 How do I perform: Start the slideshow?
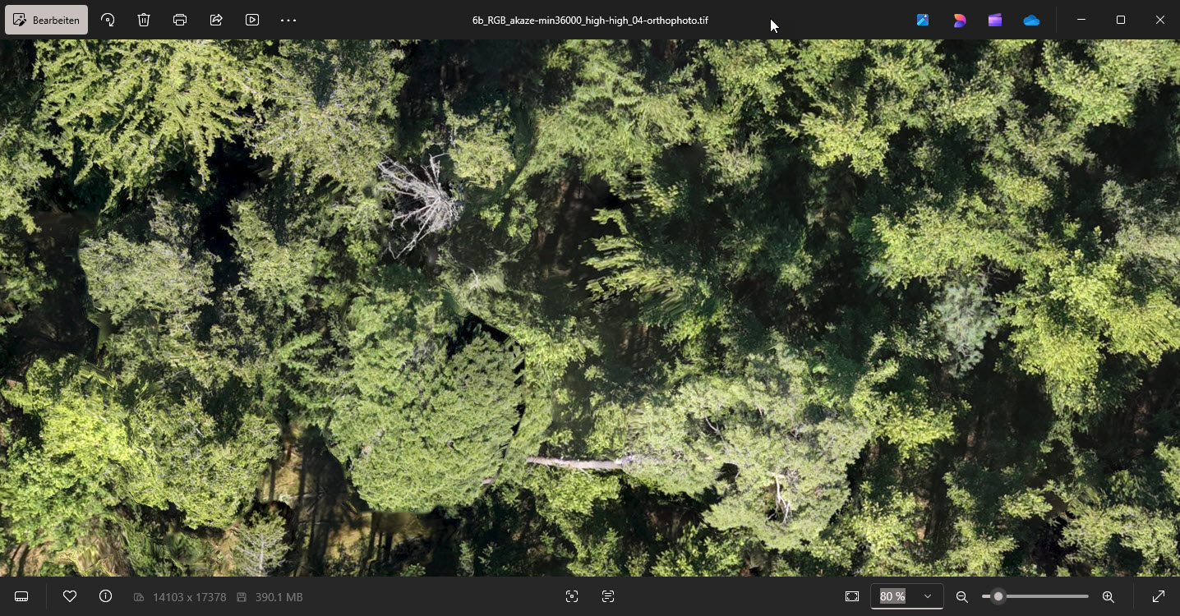pyautogui.click(x=252, y=20)
